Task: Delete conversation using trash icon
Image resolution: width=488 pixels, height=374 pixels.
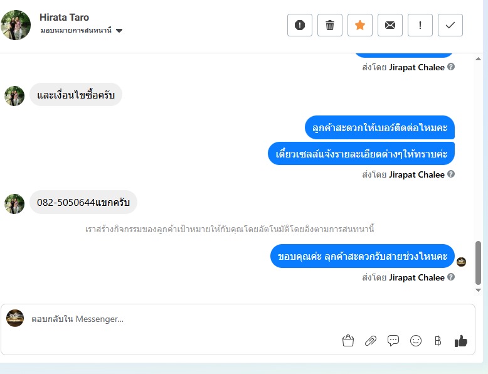Action: tap(329, 25)
